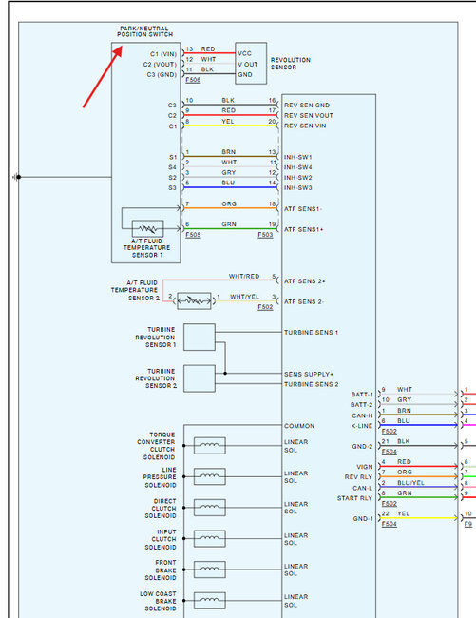Open F502 link under ATF SENS 2-
The image size is (476, 618).
point(265,307)
